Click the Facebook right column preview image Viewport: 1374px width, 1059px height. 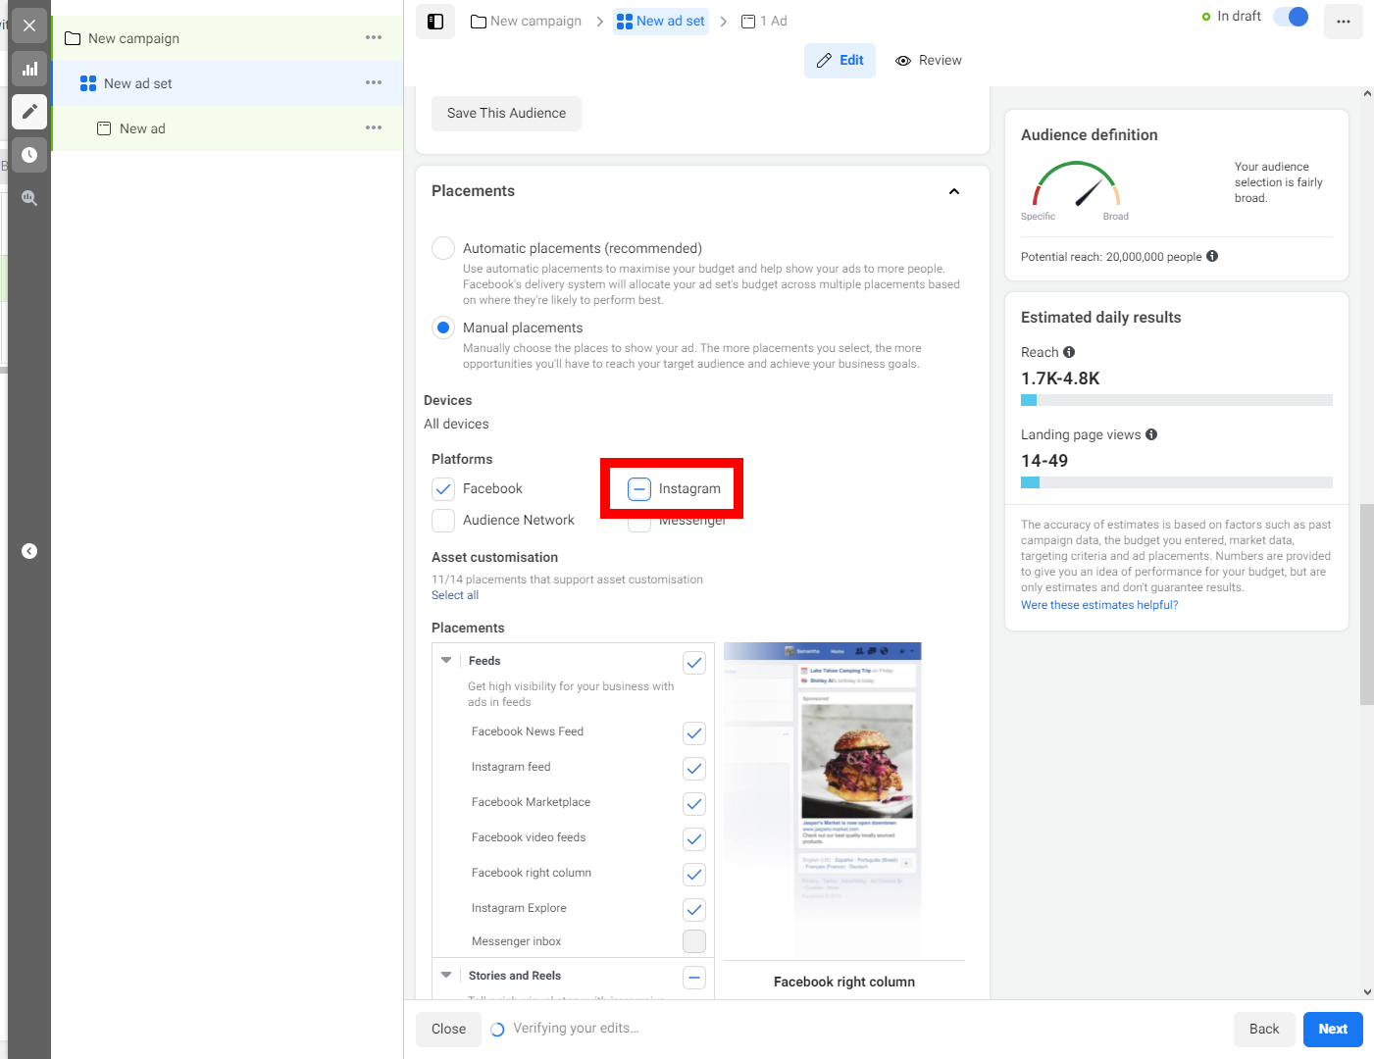(823, 800)
